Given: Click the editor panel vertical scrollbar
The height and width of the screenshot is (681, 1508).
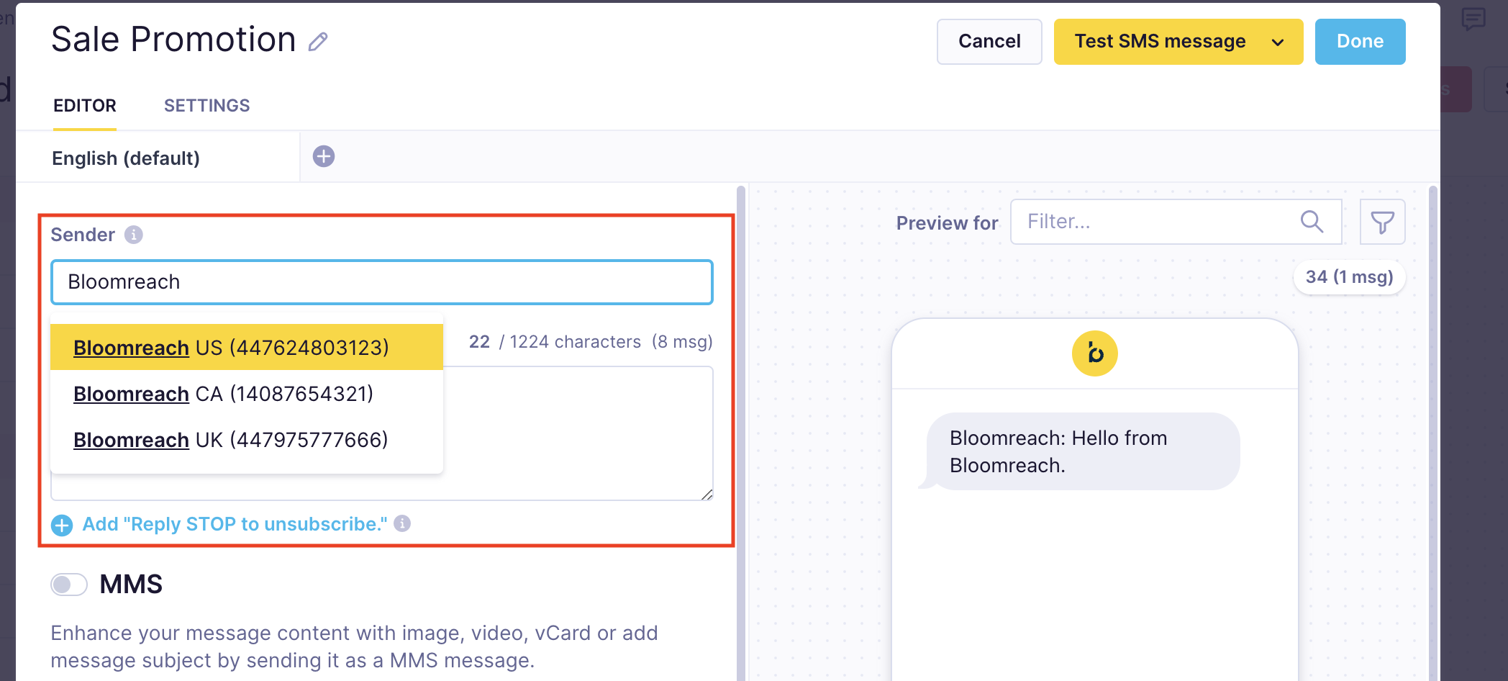Looking at the screenshot, I should click(741, 432).
